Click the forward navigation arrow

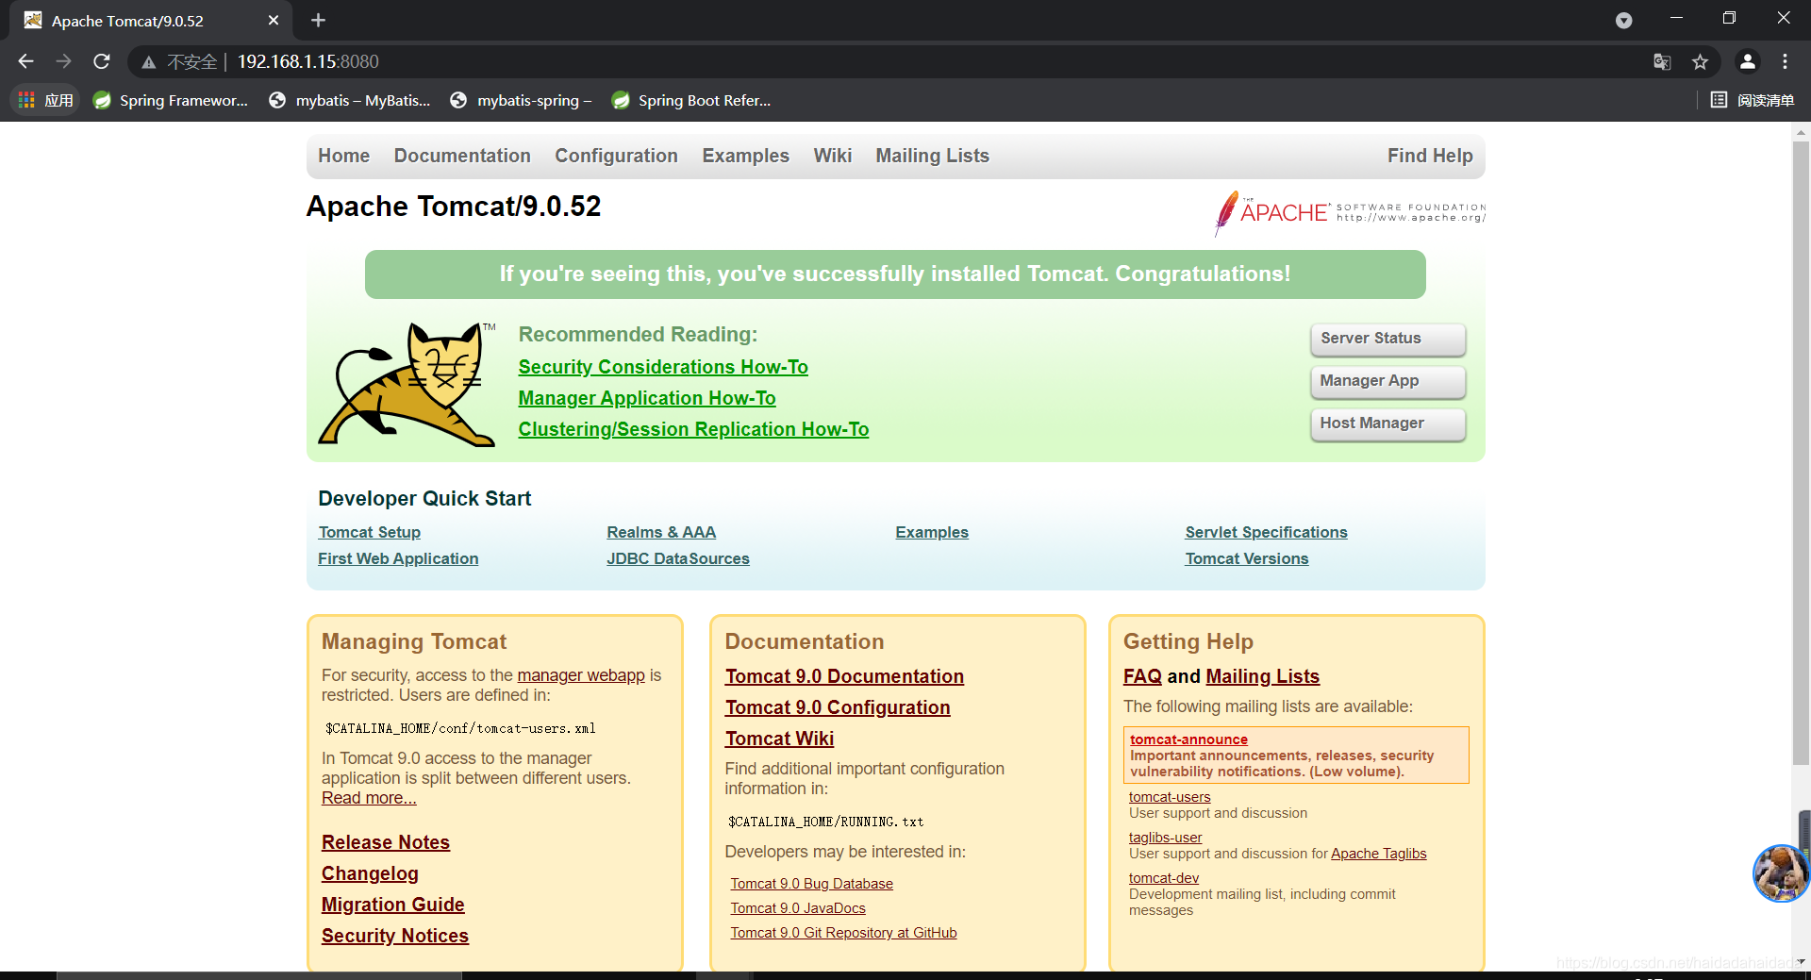[x=63, y=61]
